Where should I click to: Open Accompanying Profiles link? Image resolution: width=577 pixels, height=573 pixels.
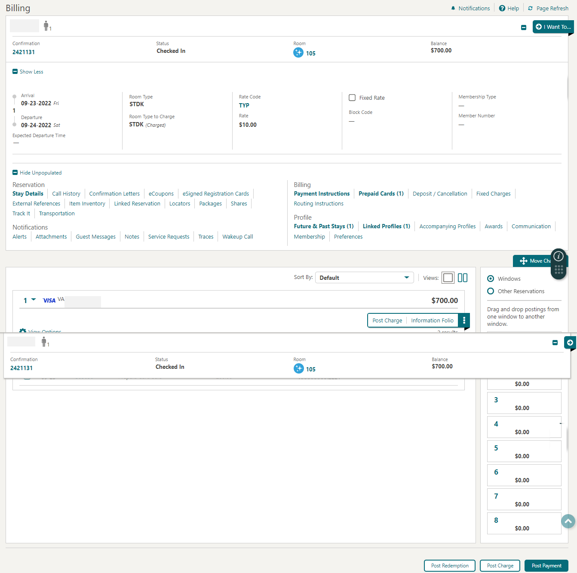pyautogui.click(x=448, y=227)
